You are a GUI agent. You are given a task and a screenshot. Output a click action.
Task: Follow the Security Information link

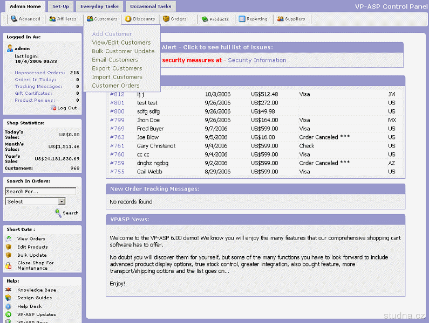257,60
